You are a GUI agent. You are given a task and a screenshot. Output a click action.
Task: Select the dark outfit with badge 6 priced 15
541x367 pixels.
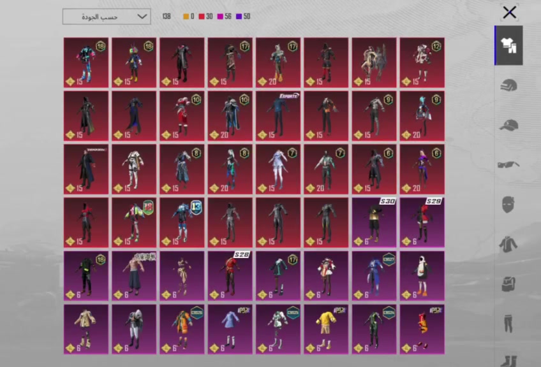(x=374, y=169)
